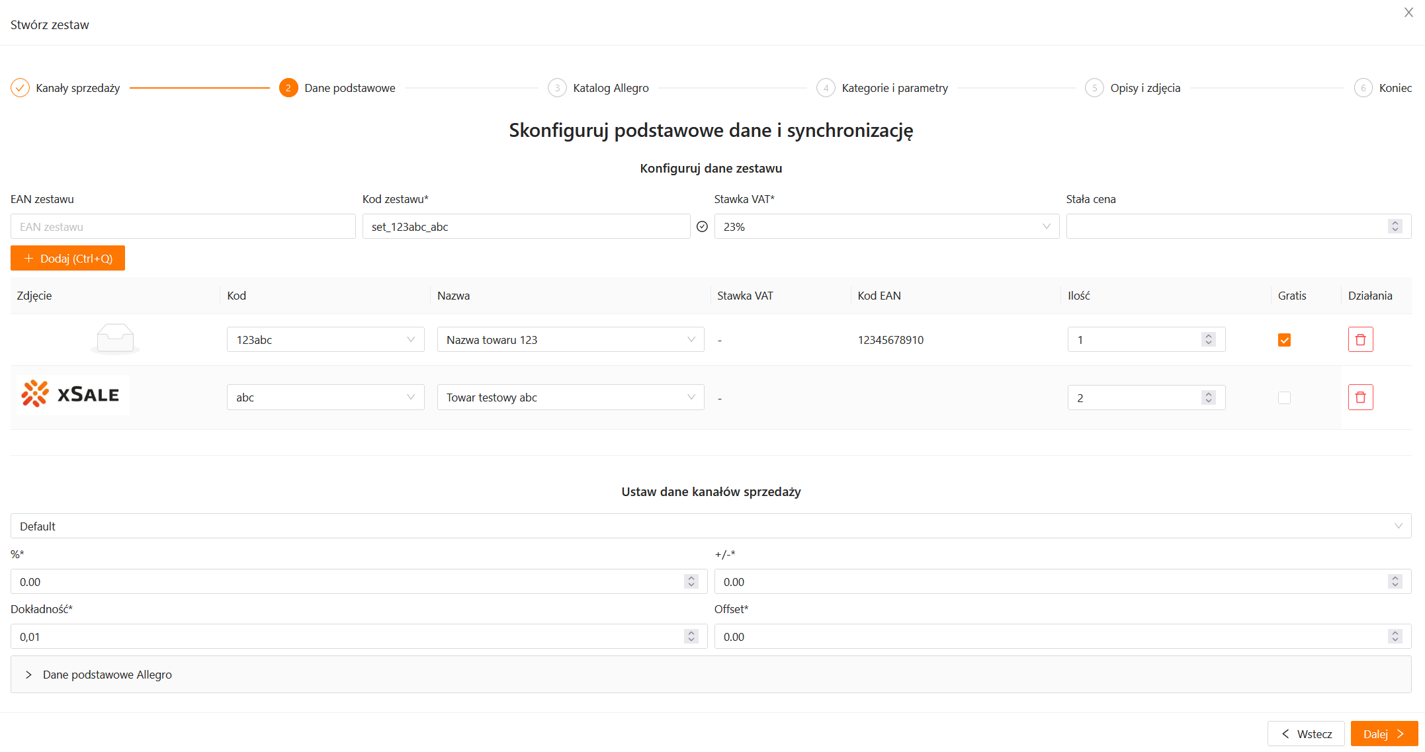Click the validation icon next to Kod zestawu
The height and width of the screenshot is (752, 1425).
coord(702,227)
